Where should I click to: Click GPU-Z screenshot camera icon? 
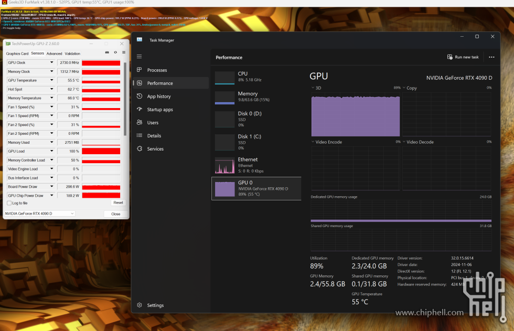coord(107,52)
